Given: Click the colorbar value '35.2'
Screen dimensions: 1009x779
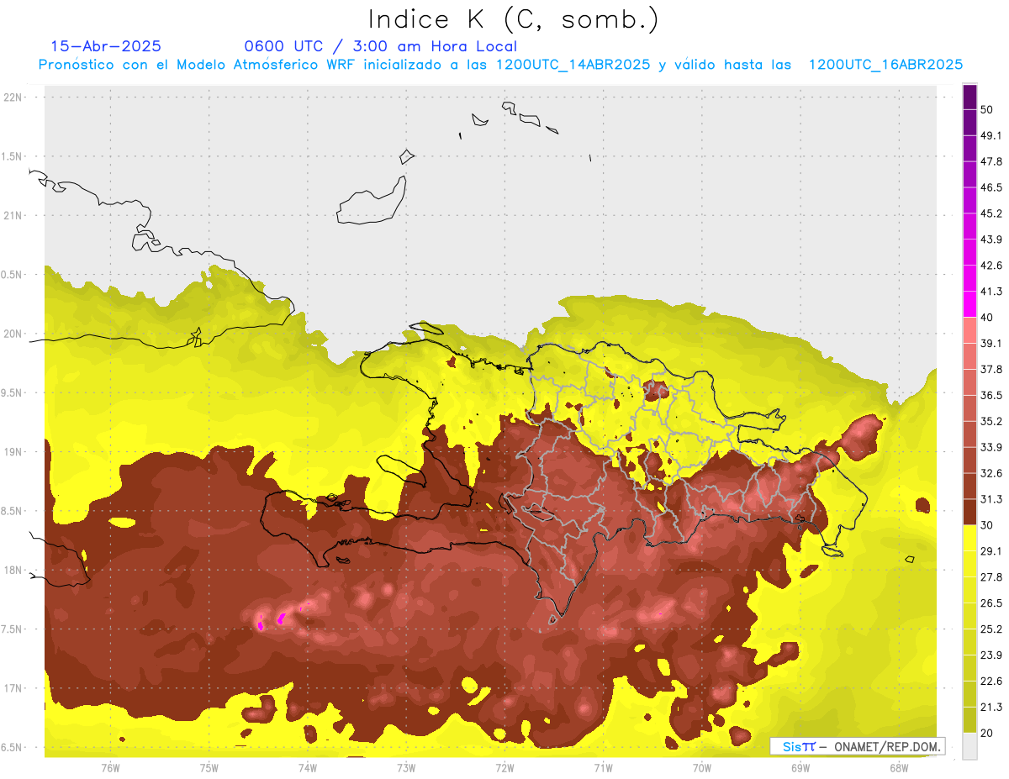Looking at the screenshot, I should point(991,421).
